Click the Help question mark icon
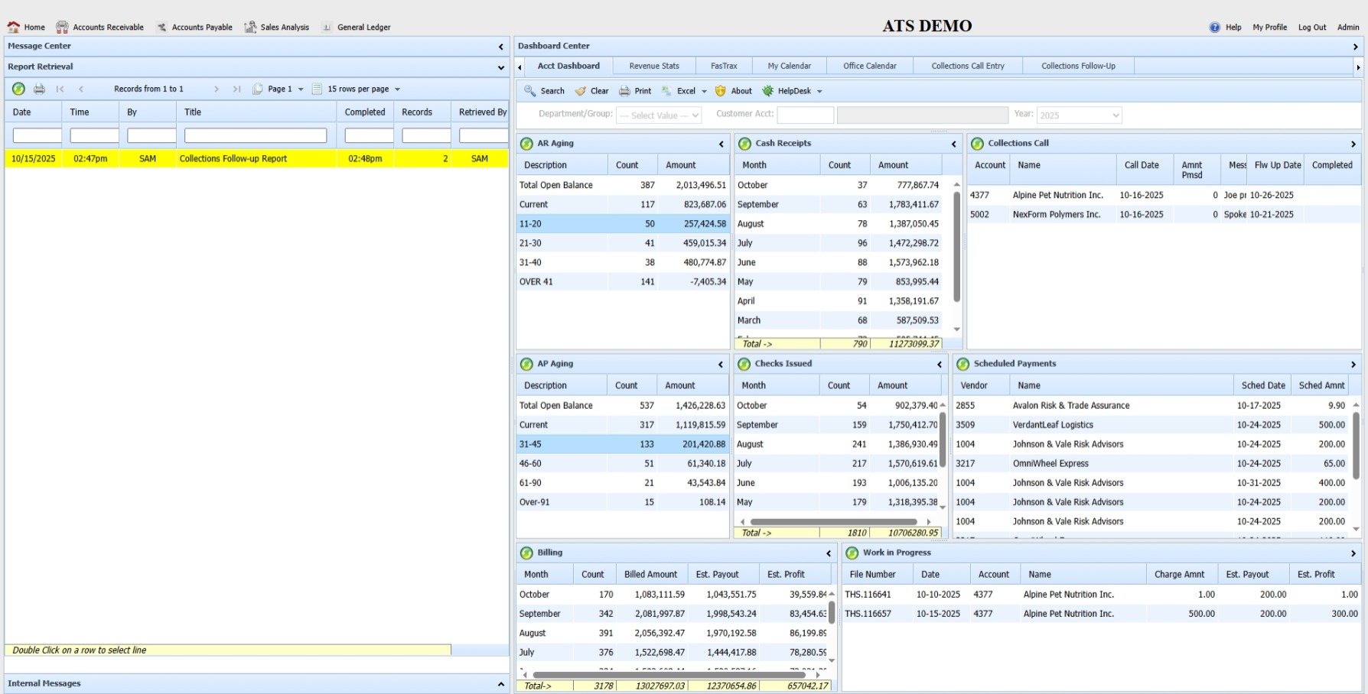 click(x=1215, y=28)
